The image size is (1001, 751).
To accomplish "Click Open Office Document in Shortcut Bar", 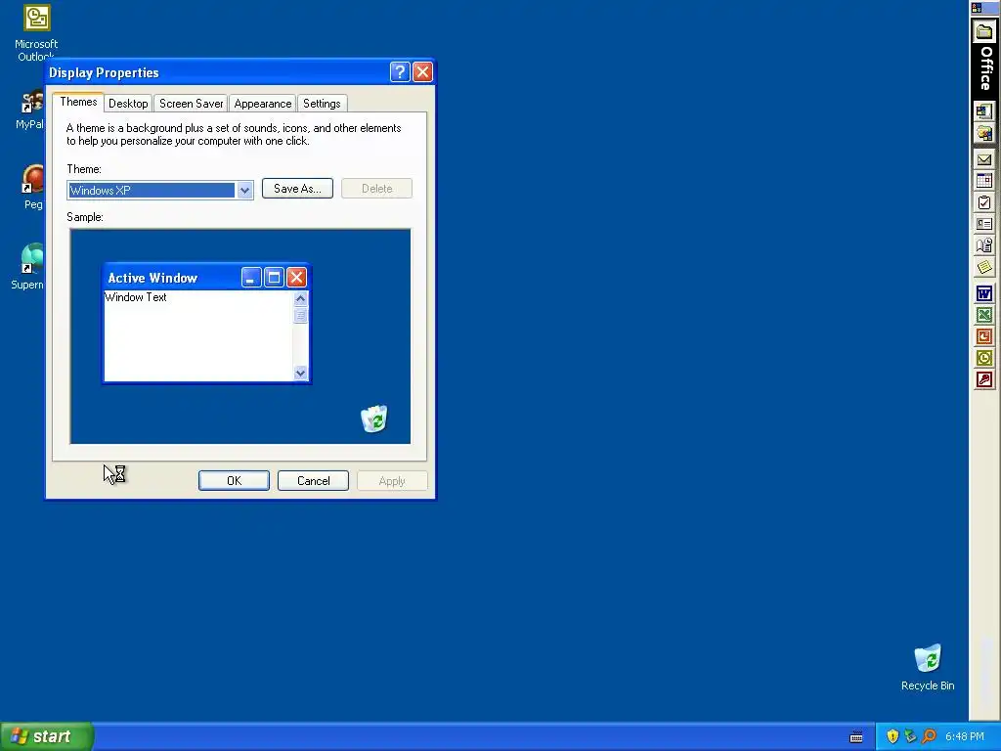I will pos(984,133).
